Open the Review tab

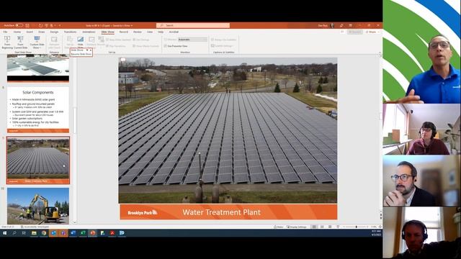pyautogui.click(x=138, y=32)
